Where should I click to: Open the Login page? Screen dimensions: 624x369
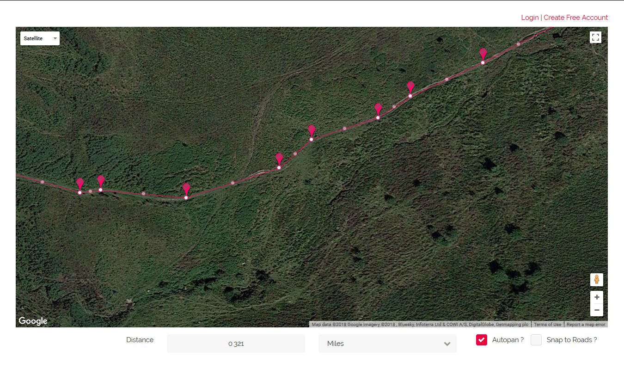[530, 17]
